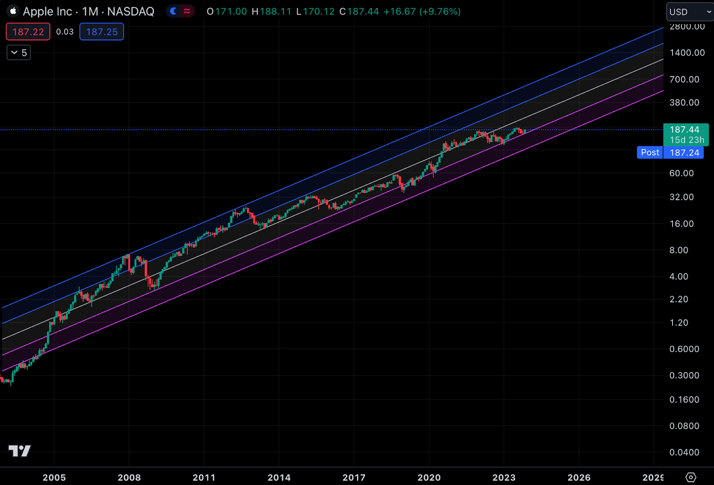The height and width of the screenshot is (485, 714).
Task: Click the 60.00 price scale label
Action: [x=681, y=173]
